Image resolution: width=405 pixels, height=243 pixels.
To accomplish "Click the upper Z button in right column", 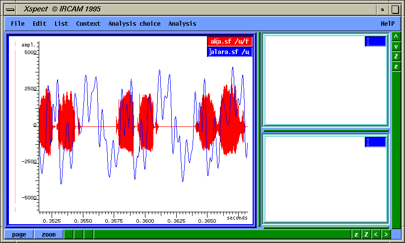I will (x=396, y=57).
